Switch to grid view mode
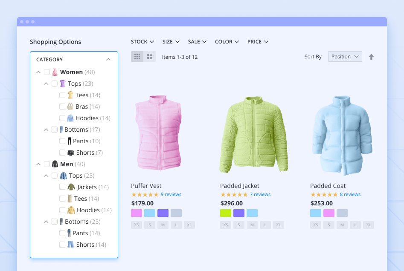 [137, 57]
